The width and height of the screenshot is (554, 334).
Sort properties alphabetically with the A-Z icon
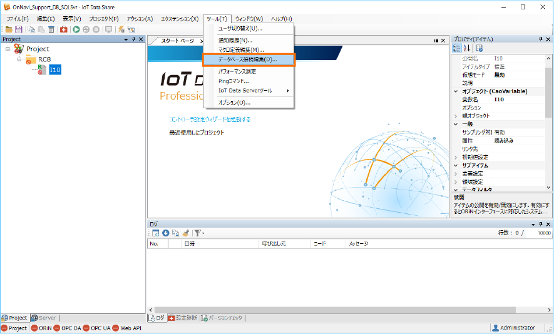467,48
